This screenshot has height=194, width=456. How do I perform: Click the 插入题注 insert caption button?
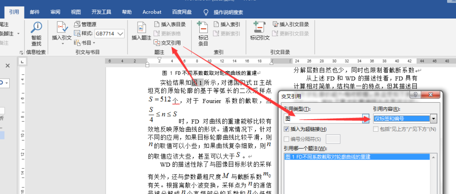141,31
